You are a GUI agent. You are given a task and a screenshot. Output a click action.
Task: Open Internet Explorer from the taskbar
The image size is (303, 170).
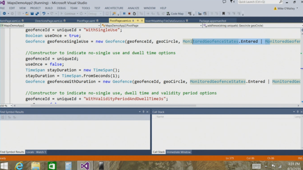point(19,166)
